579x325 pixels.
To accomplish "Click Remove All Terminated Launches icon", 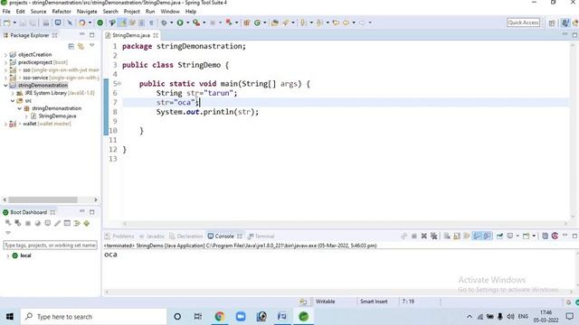I will click(x=434, y=236).
